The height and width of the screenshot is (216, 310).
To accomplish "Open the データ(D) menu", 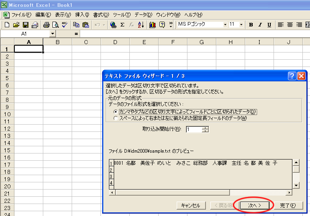I will tap(143, 15).
